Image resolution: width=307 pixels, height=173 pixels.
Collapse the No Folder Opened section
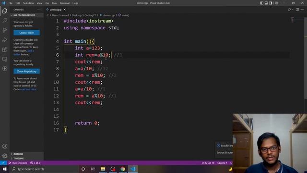[x=24, y=15]
